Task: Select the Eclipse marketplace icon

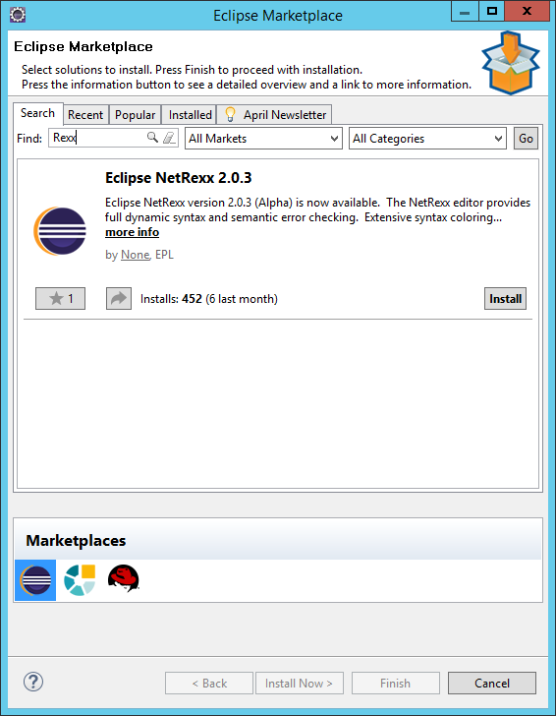Action: tap(35, 580)
